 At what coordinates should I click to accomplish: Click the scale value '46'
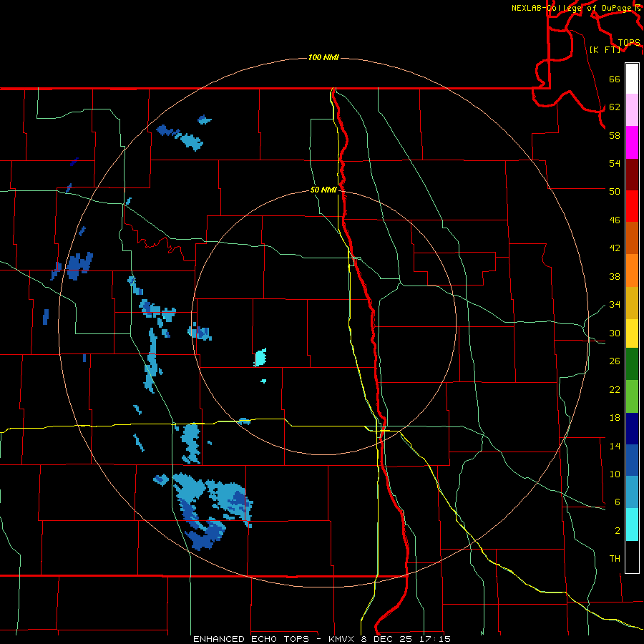615,220
